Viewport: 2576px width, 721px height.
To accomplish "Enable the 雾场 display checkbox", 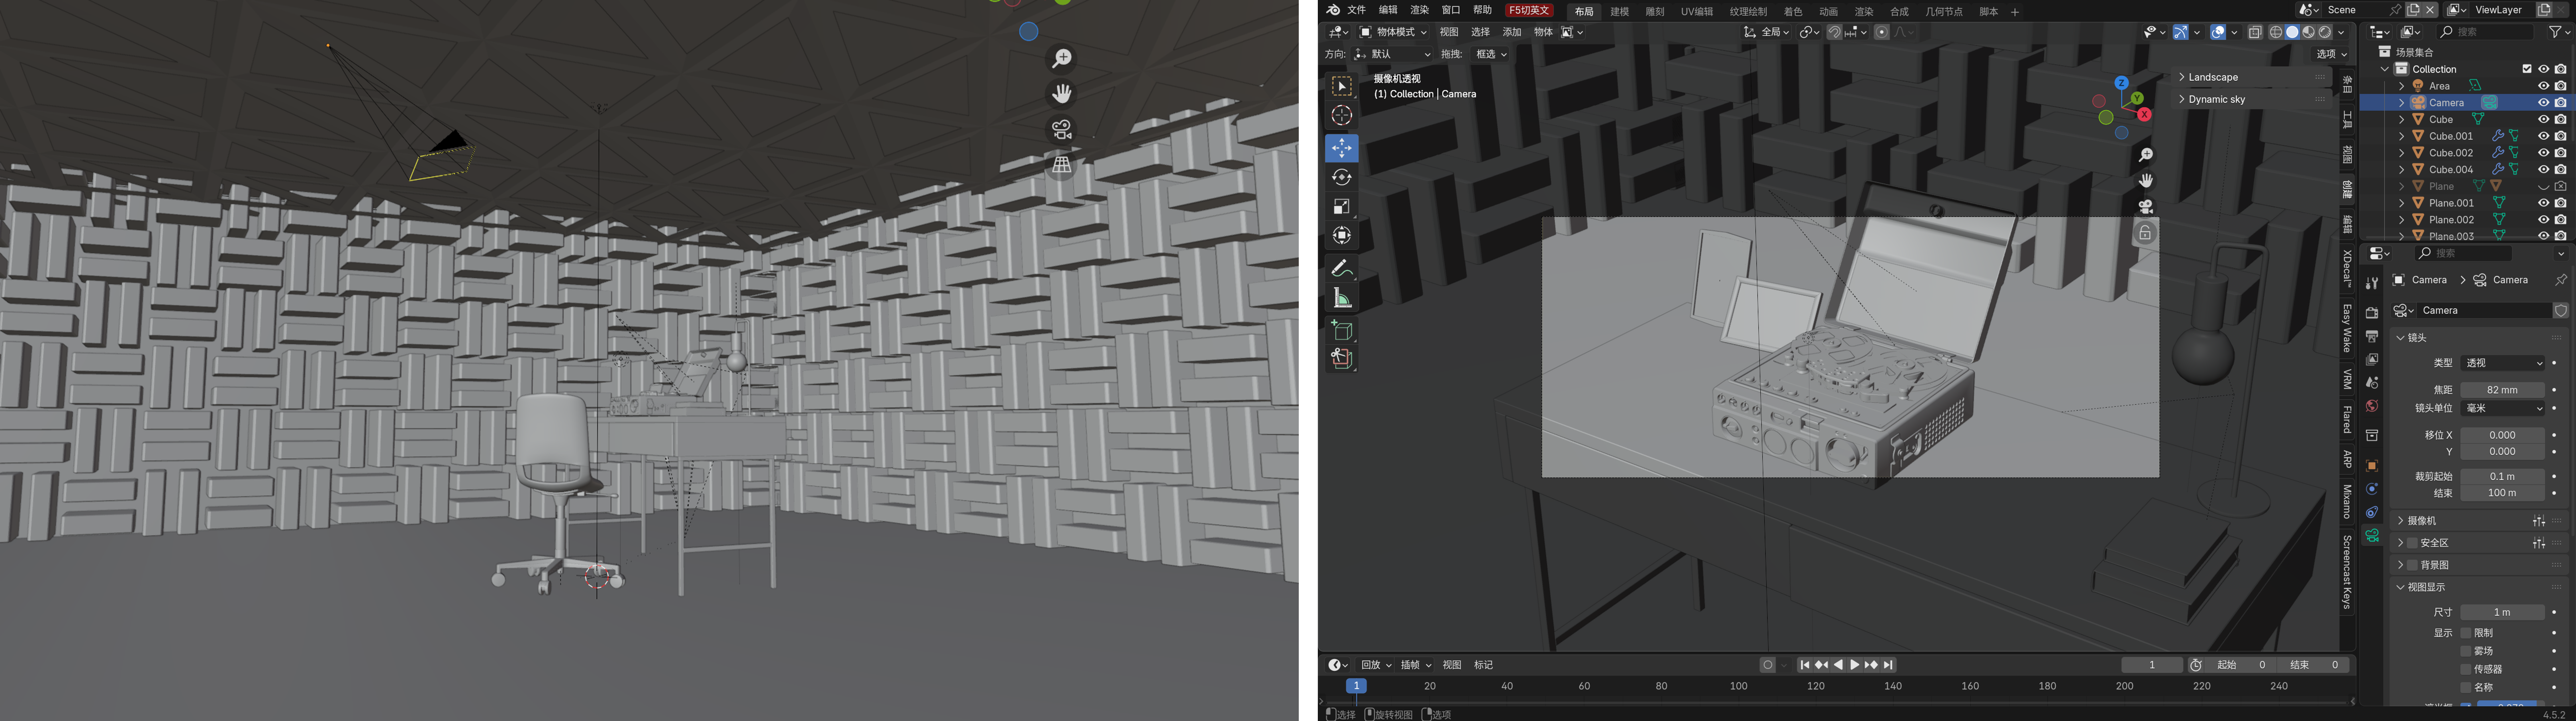I will (2466, 651).
